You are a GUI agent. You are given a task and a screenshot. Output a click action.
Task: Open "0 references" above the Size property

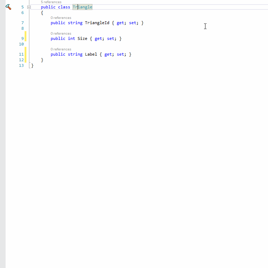[61, 34]
